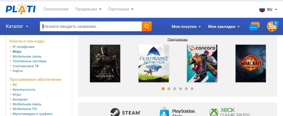Click the Russian flag icon
Viewport: 283px width, 116px height.
pos(262,10)
